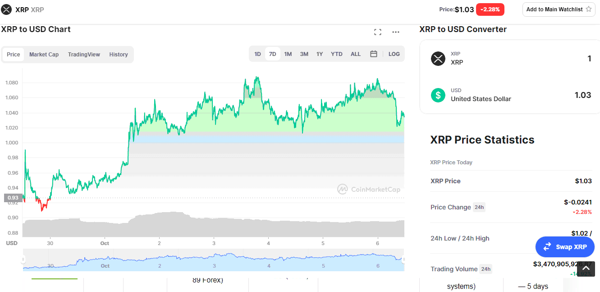Screen dimensions: 600x292
Task: Click the United States Dollar label
Action: (481, 99)
